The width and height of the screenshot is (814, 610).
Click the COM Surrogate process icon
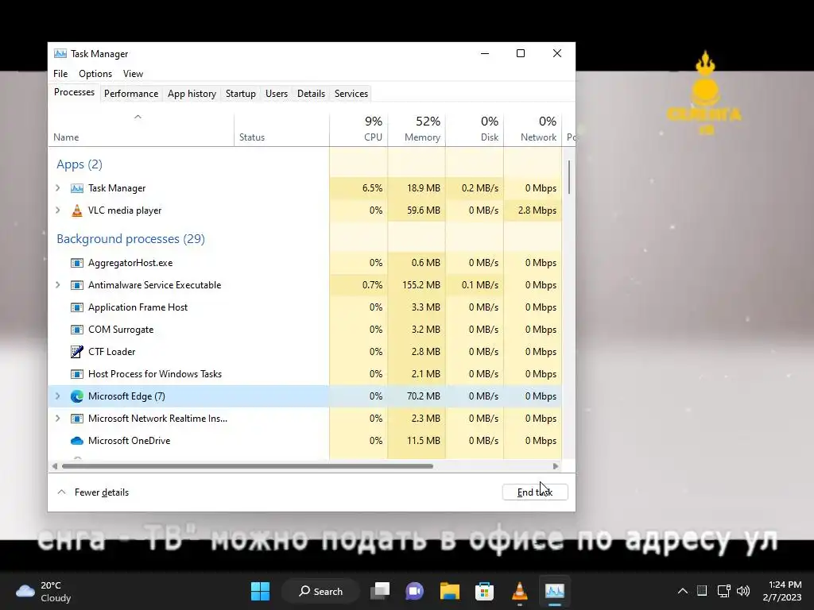coord(77,330)
